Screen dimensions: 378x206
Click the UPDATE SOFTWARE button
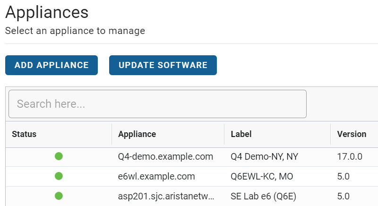[x=163, y=65]
